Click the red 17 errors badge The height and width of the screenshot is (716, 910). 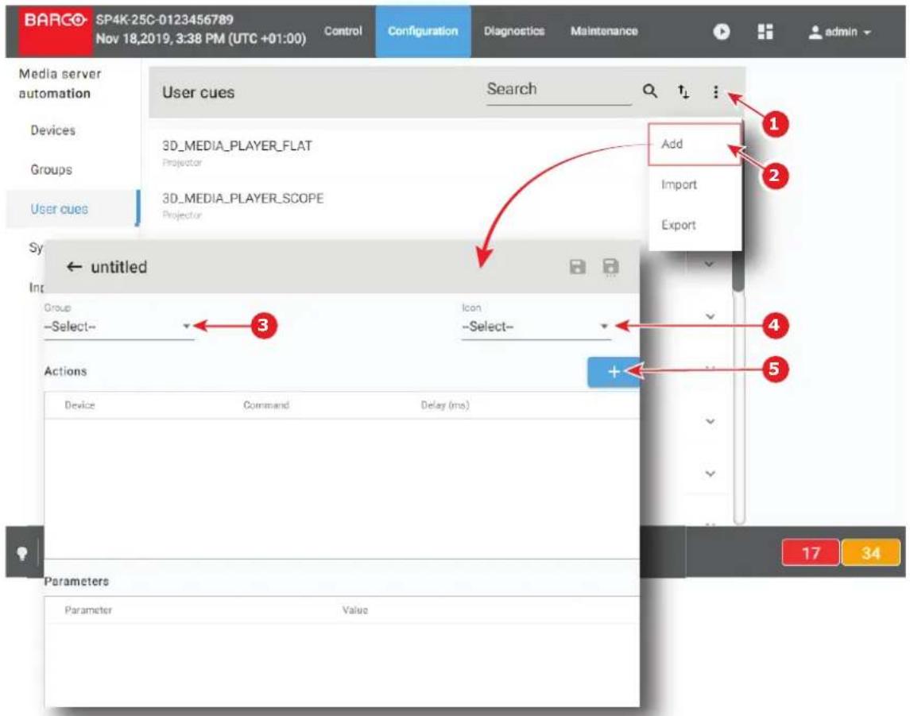[811, 553]
